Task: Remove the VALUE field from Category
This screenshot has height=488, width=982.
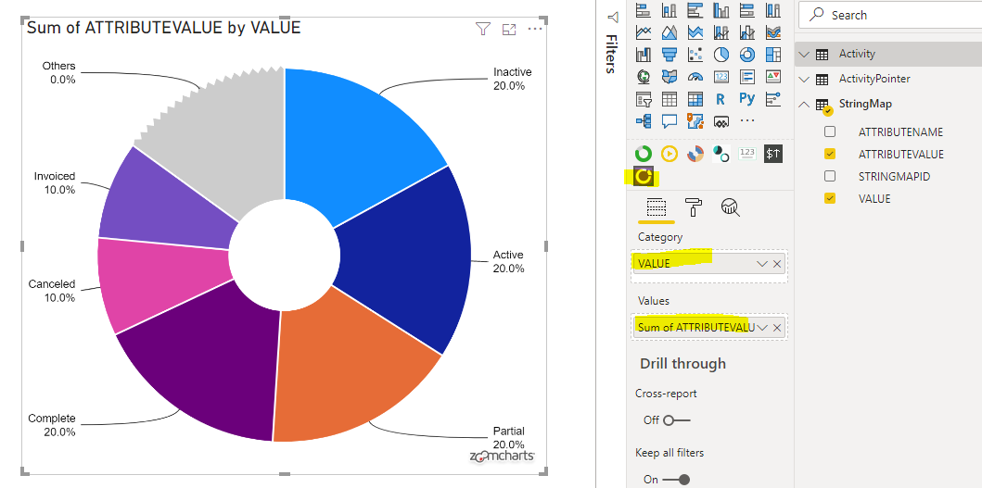Action: coord(777,263)
